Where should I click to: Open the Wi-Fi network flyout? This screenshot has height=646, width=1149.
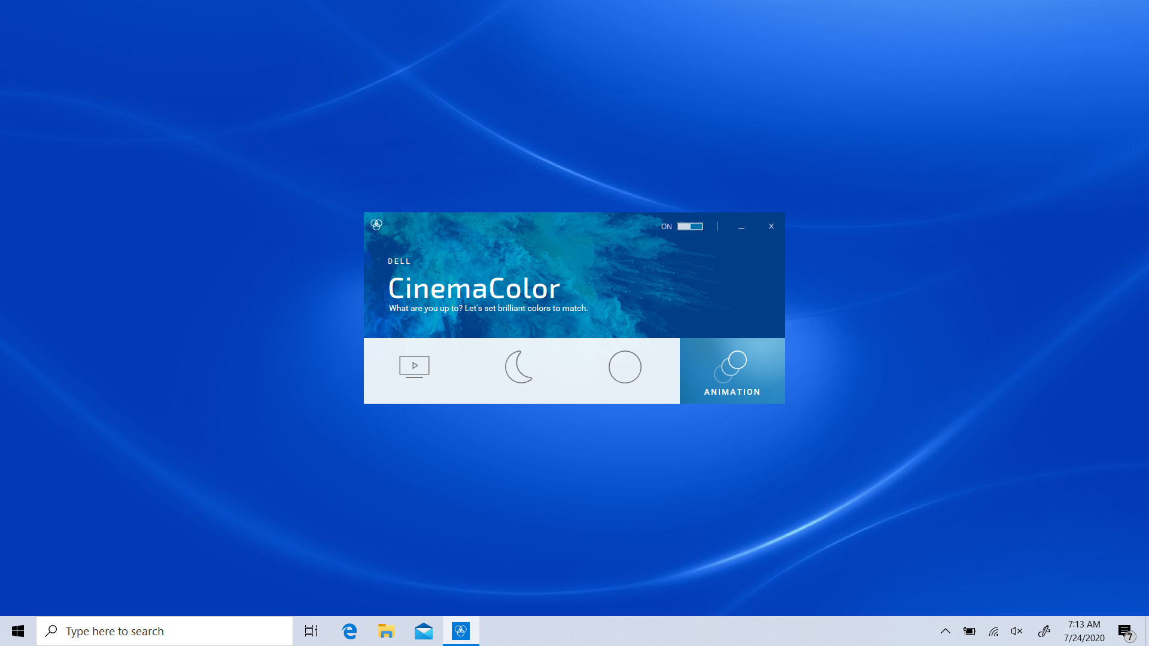[x=994, y=631]
